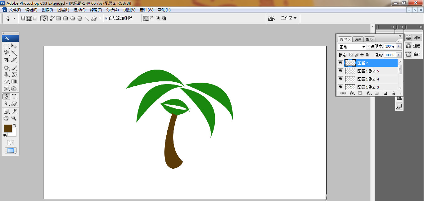Open the 工作区 workspace dropdown
Screen dimensions: 424x201
click(289, 18)
